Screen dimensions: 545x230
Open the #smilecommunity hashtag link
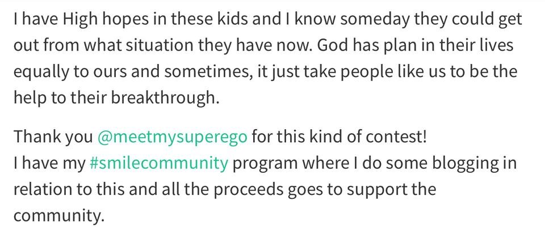pos(158,163)
